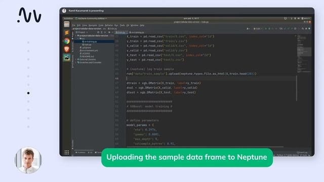Open the Show Applications grid
Screen dimensions: 324x182
66,153
